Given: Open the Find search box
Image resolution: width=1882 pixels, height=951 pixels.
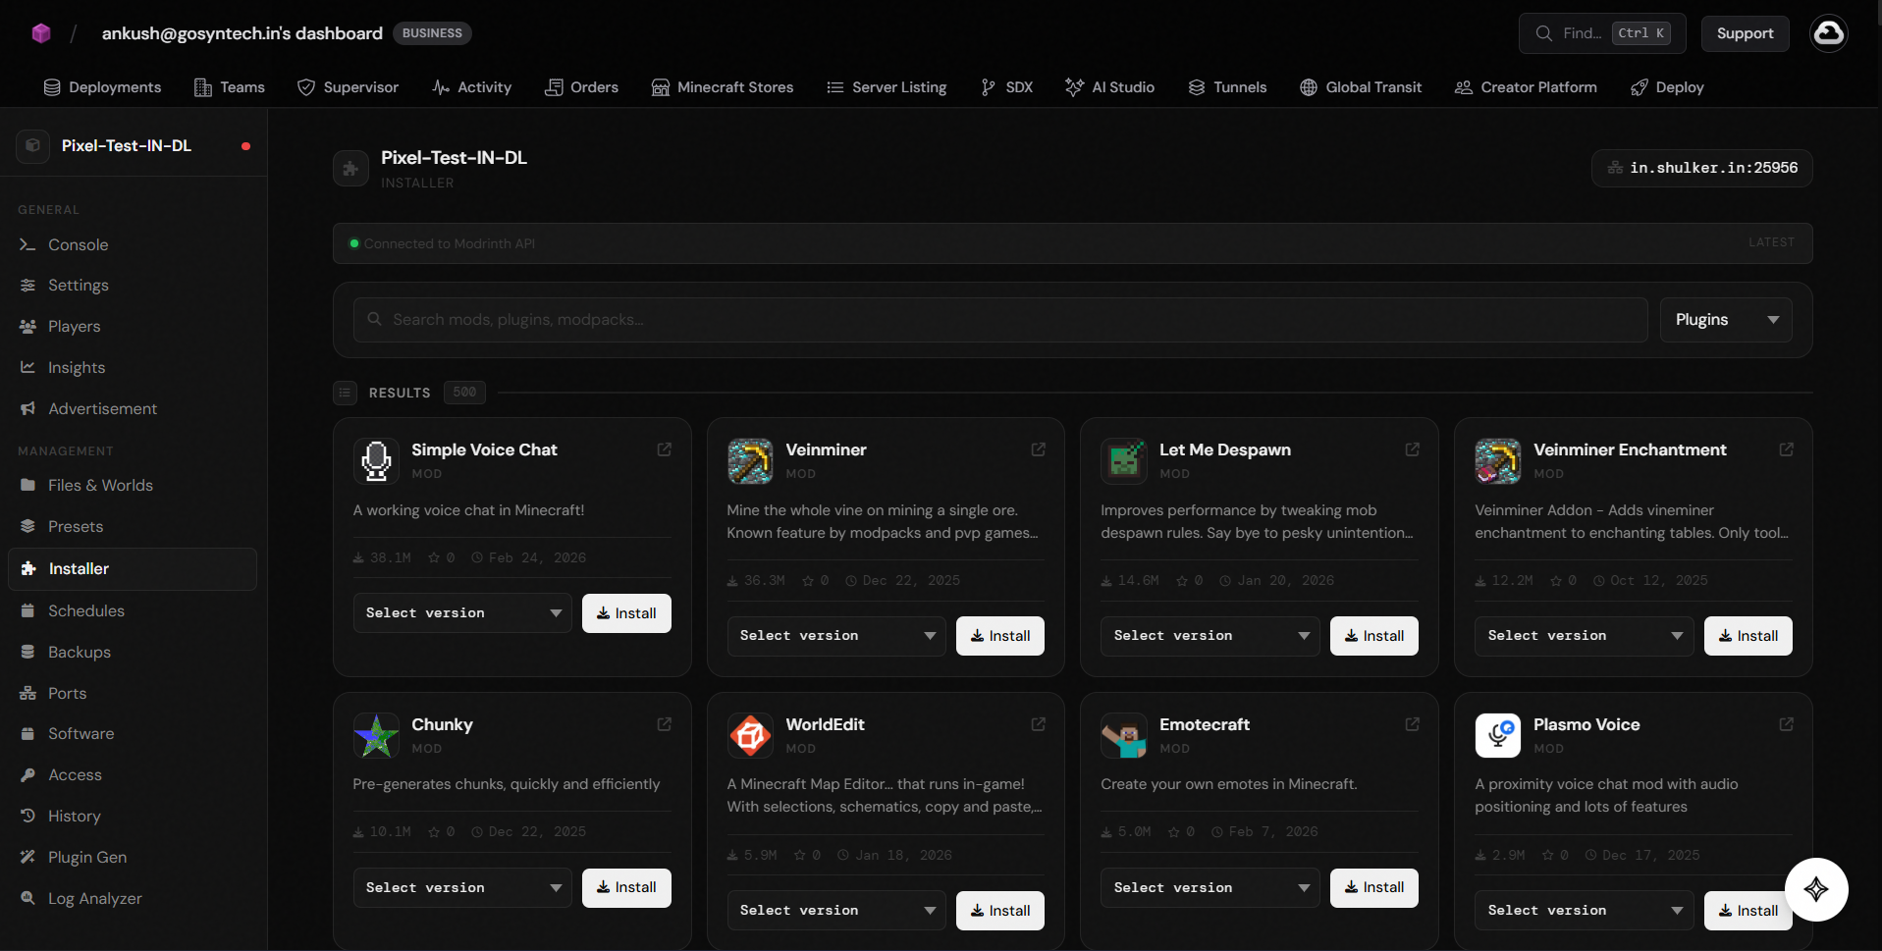Looking at the screenshot, I should pyautogui.click(x=1602, y=33).
